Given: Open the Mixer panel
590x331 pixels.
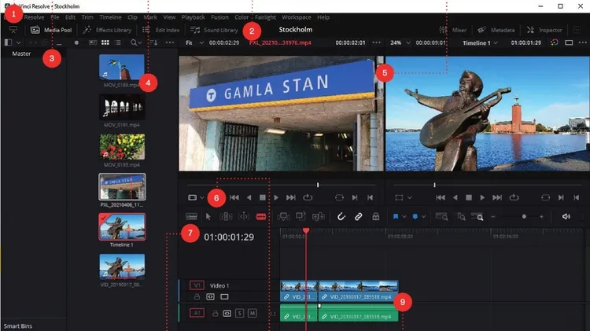Looking at the screenshot, I should (452, 30).
